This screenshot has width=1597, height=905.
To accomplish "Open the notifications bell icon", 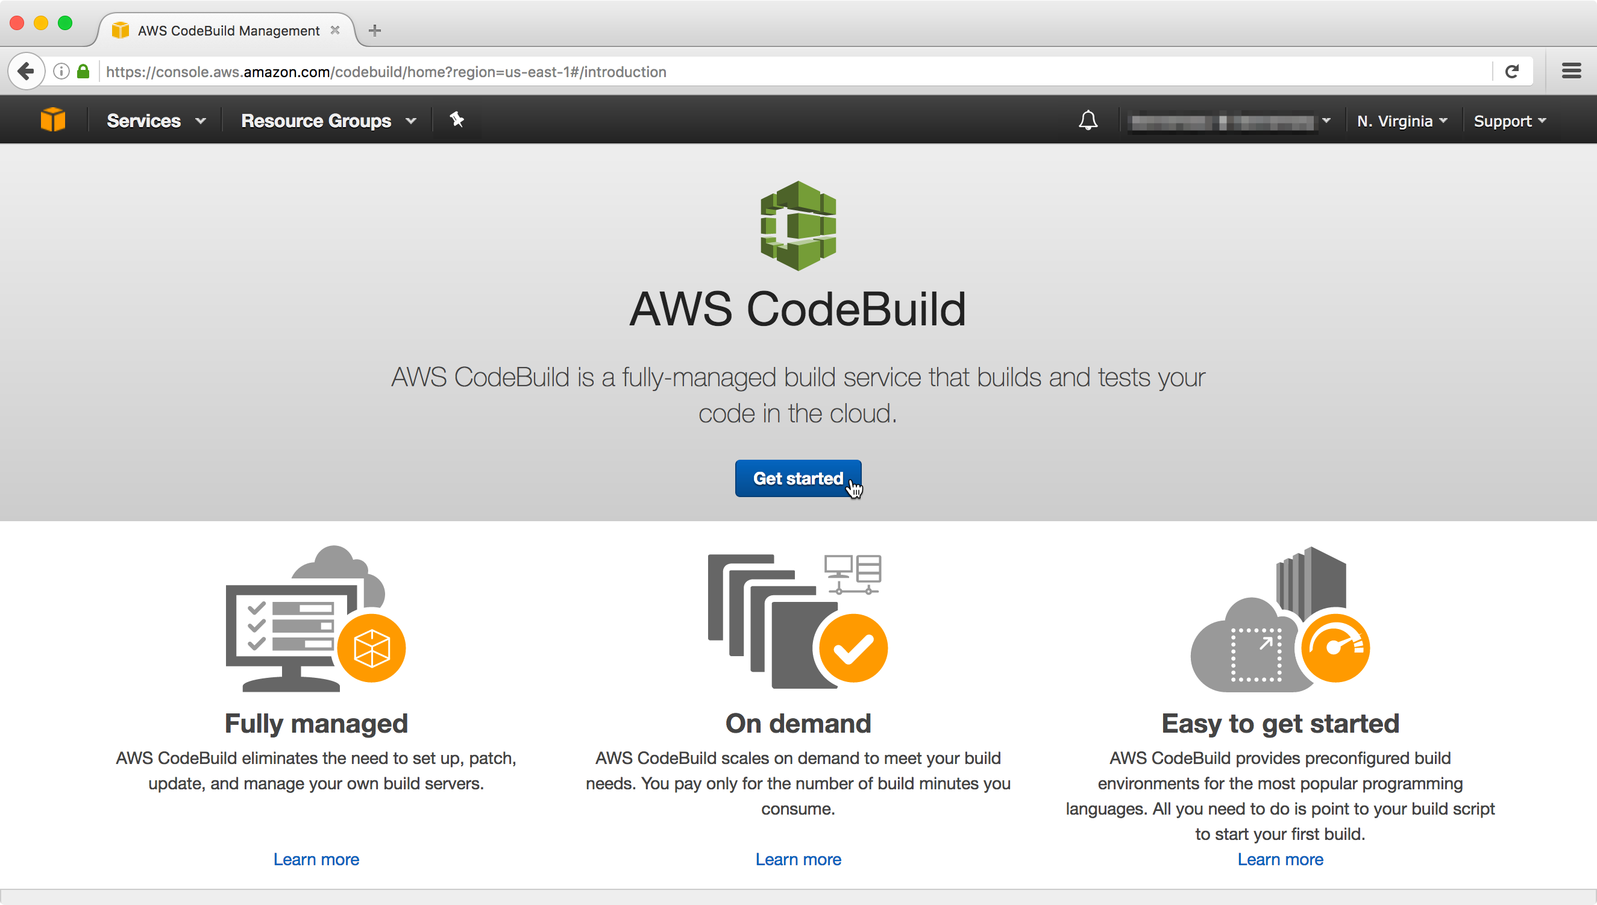I will [x=1088, y=120].
